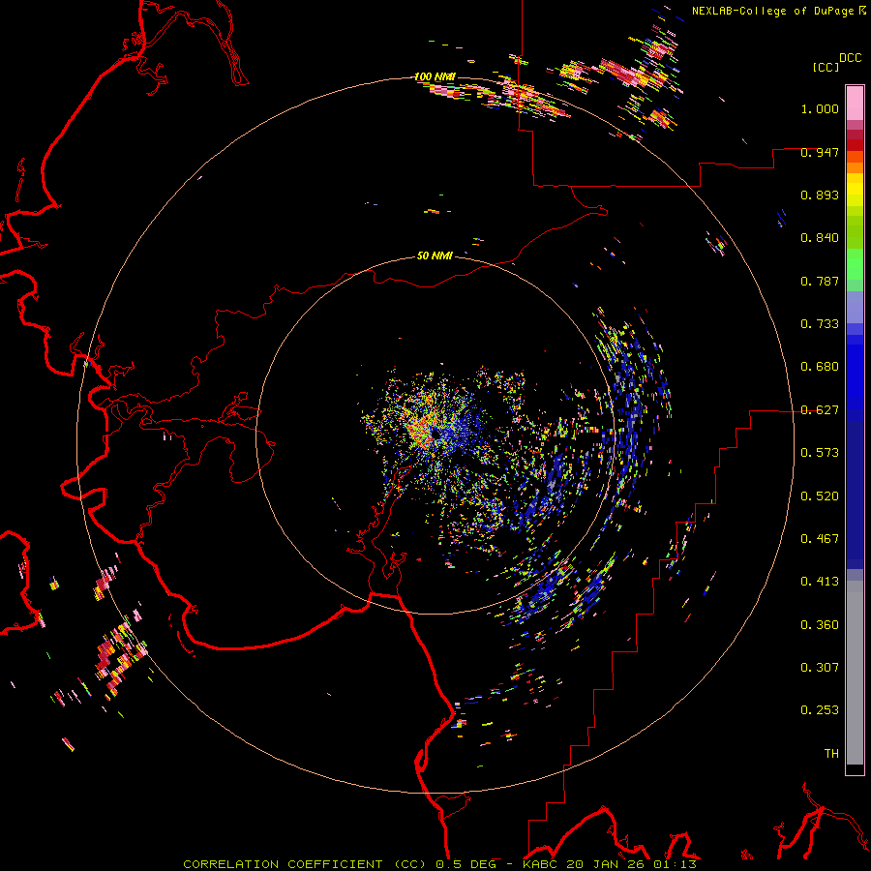Click the 0.947 scale value

(820, 152)
